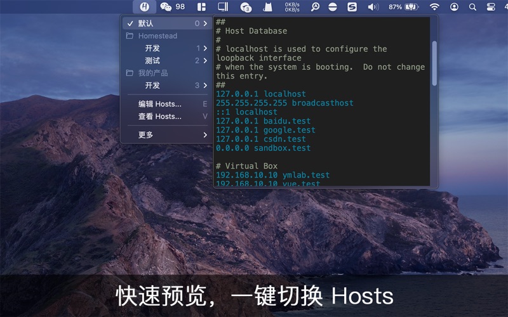The image size is (508, 317).
Task: Click the user account menu bar icon
Action: (x=454, y=7)
